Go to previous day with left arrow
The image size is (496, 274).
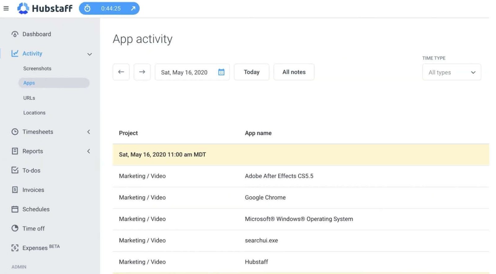click(x=121, y=72)
